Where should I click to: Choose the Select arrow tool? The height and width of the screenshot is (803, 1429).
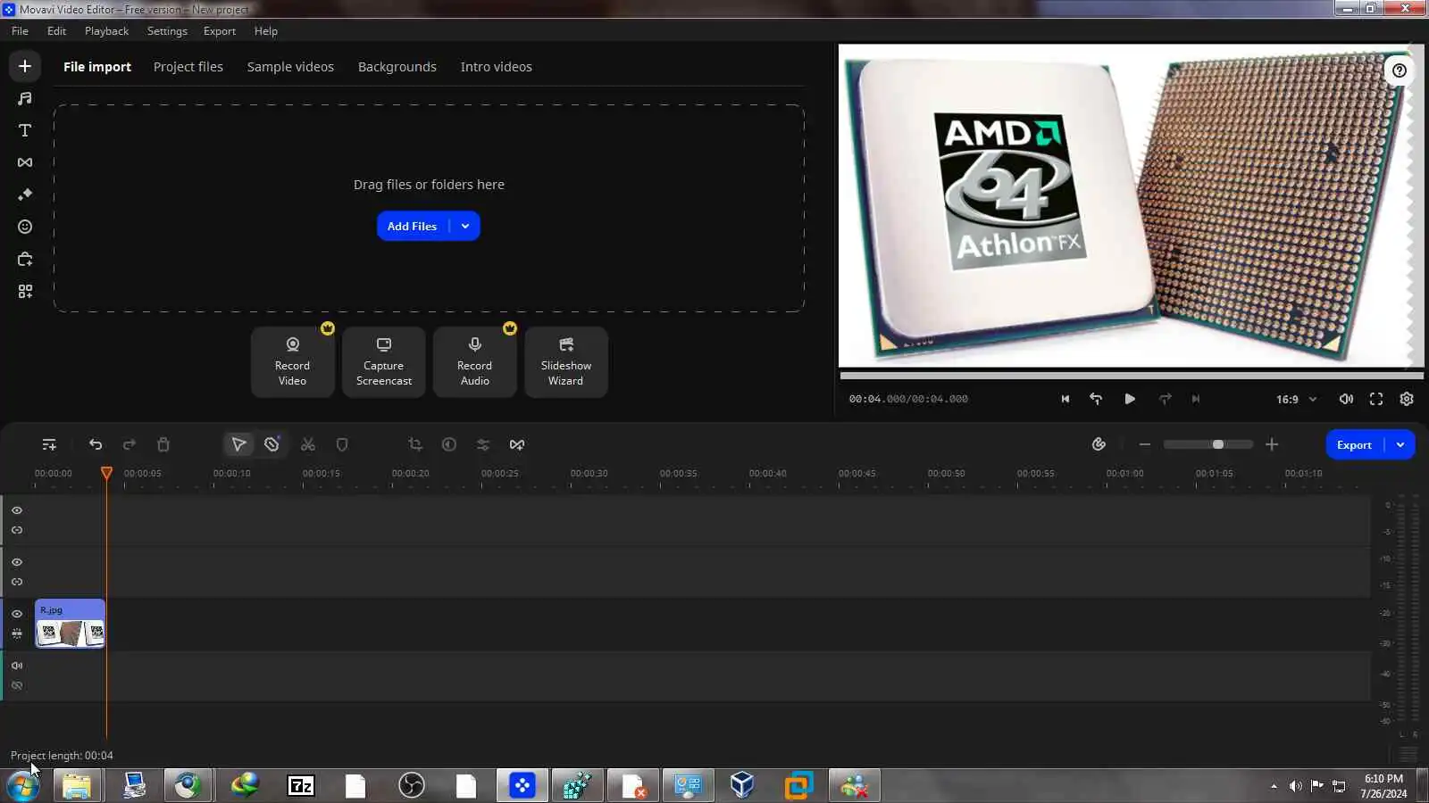coord(238,444)
